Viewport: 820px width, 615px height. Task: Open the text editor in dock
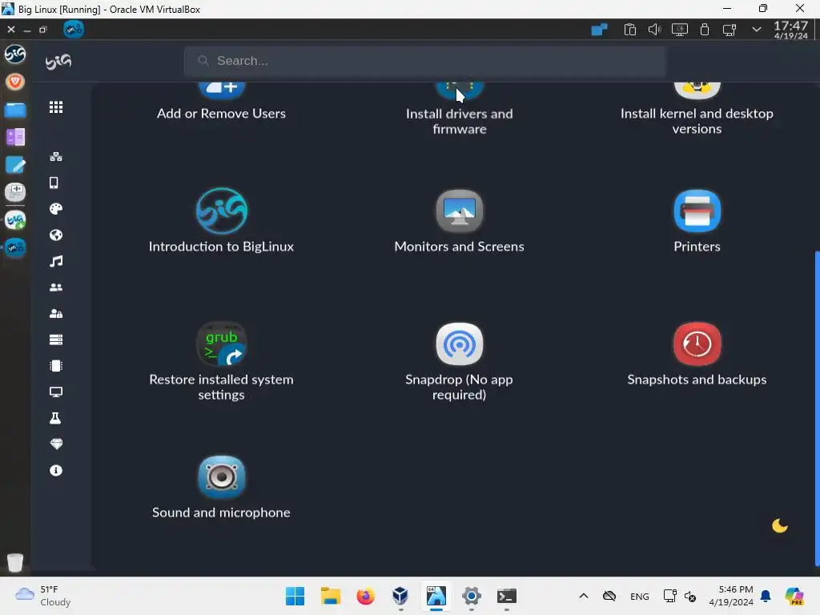(x=15, y=165)
